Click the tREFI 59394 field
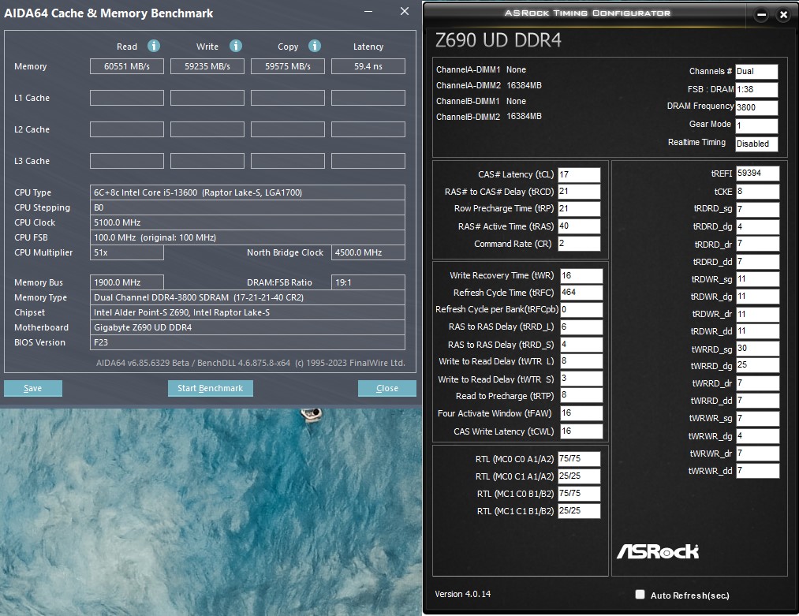The width and height of the screenshot is (799, 616). click(x=758, y=174)
